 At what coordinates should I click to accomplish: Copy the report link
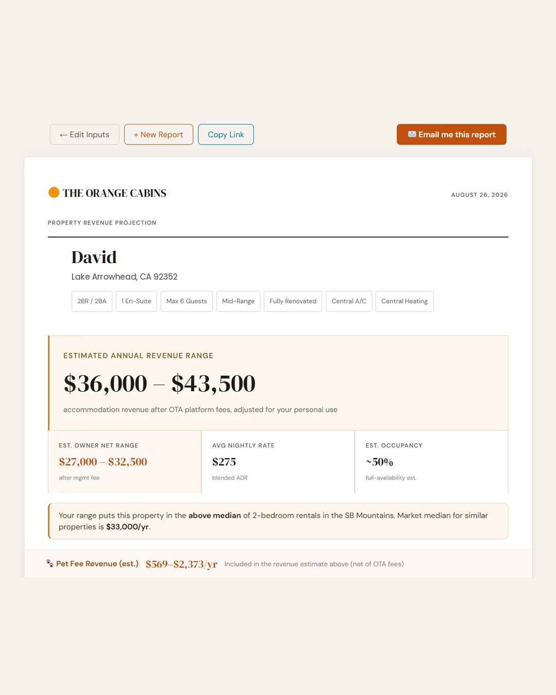pyautogui.click(x=225, y=134)
